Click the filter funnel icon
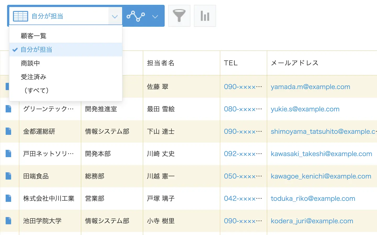Viewport: 377px width, 235px height. pyautogui.click(x=179, y=16)
